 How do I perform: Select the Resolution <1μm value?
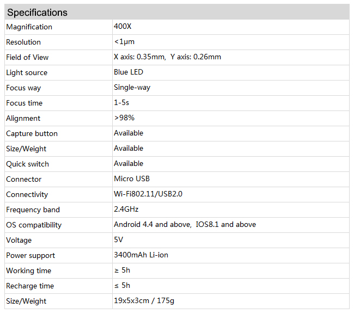pyautogui.click(x=124, y=42)
